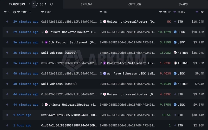Viewport: 208px width, 130px height.
Task: Click the Aave Ethereum USDC logo
Action: tap(105, 73)
